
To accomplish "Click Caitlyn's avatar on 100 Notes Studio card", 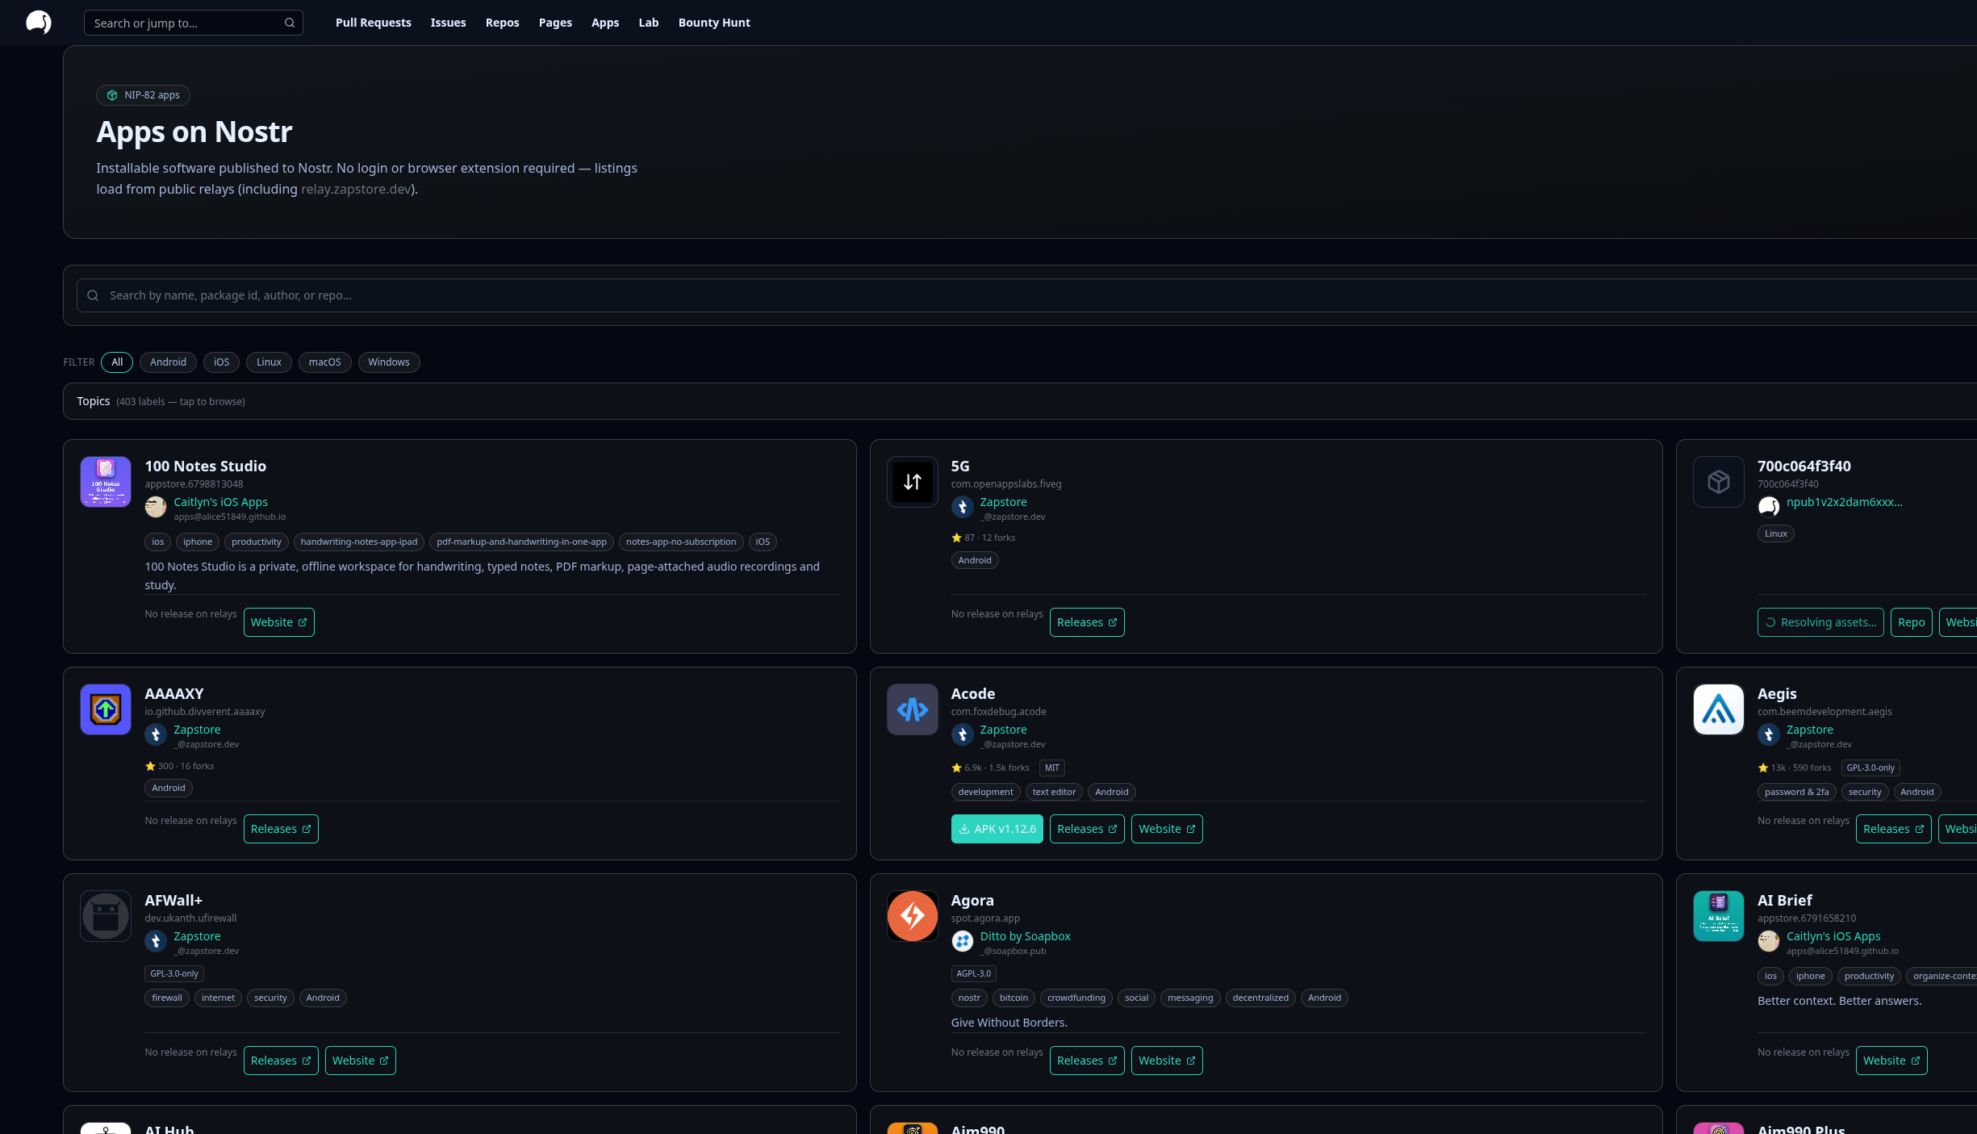I will 156,507.
